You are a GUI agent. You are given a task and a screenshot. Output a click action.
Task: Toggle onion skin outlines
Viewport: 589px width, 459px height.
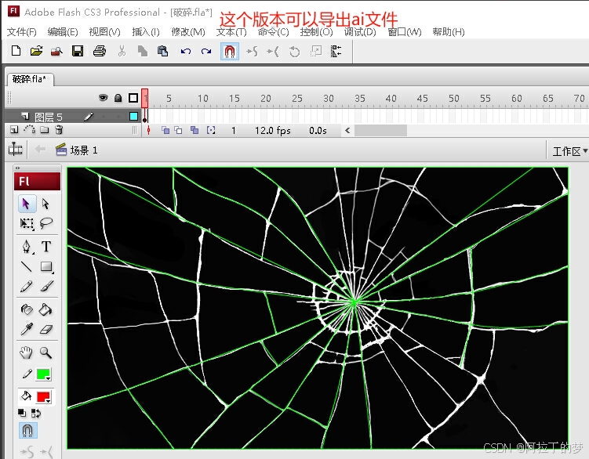click(178, 130)
